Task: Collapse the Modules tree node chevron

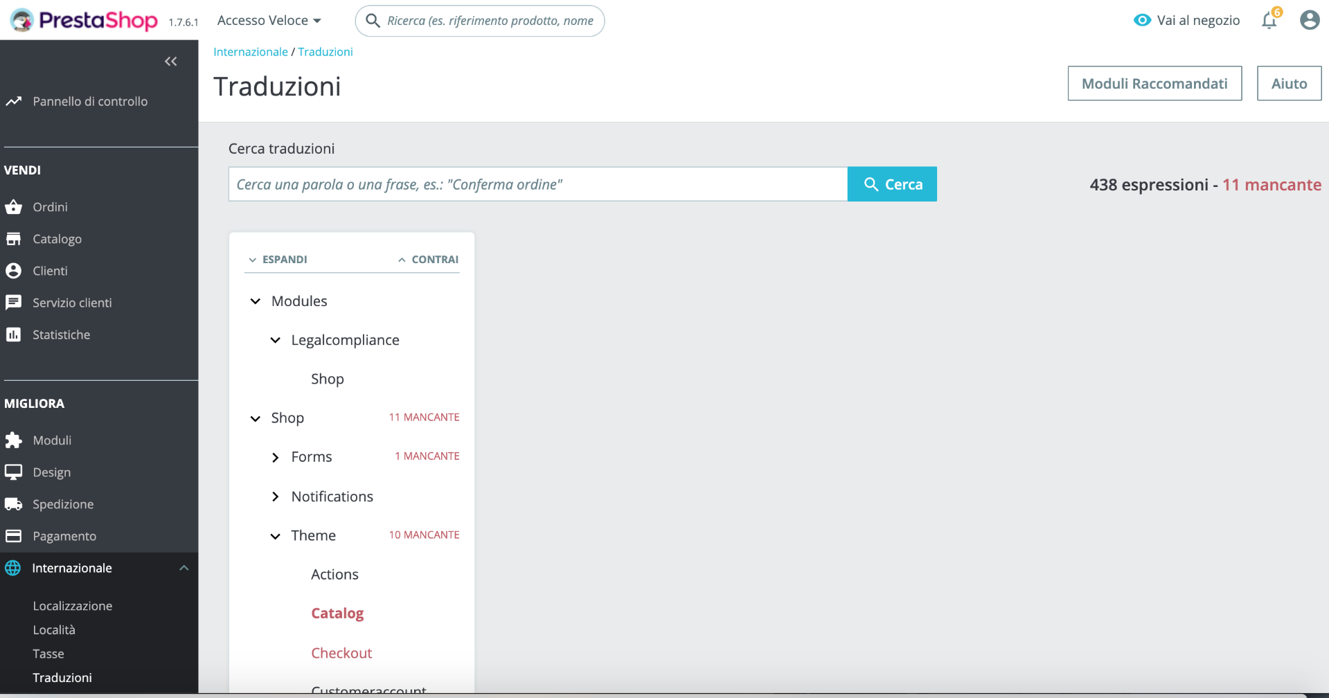Action: point(256,301)
